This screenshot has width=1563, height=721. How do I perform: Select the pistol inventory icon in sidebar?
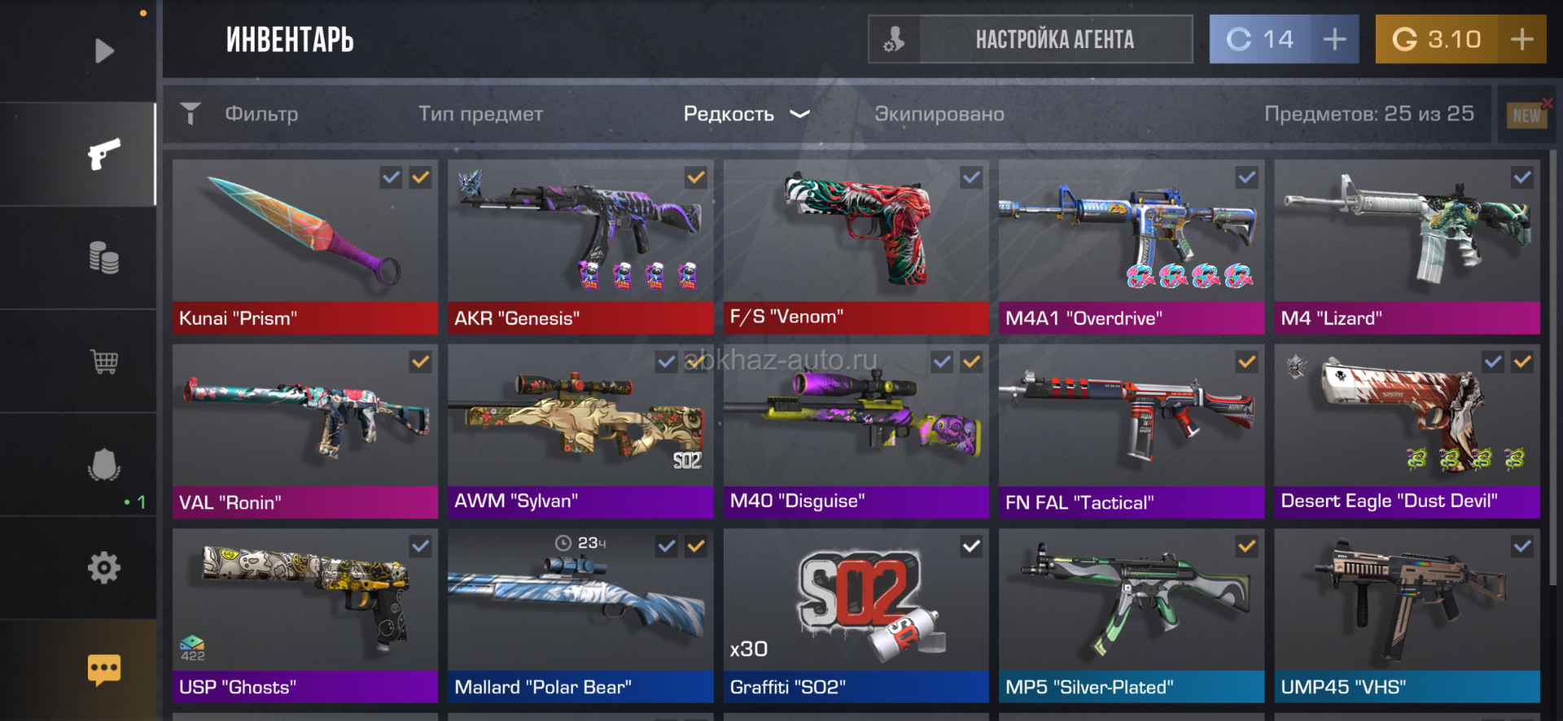tap(103, 154)
